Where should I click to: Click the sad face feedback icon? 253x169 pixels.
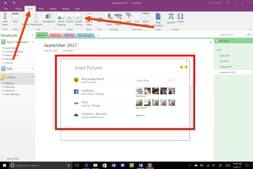186,67
